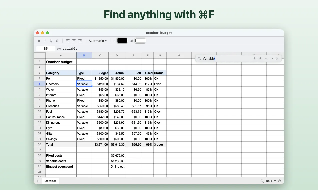This screenshot has height=190, width=318.
Task: Add a new sheet with the plus icon
Action: (38, 181)
